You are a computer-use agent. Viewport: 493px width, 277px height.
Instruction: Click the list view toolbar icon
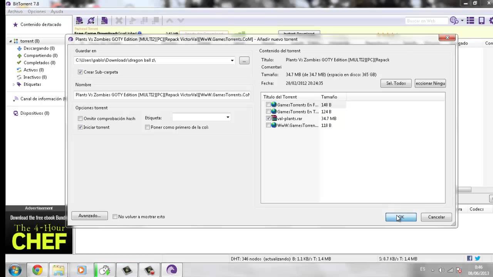[x=470, y=21]
